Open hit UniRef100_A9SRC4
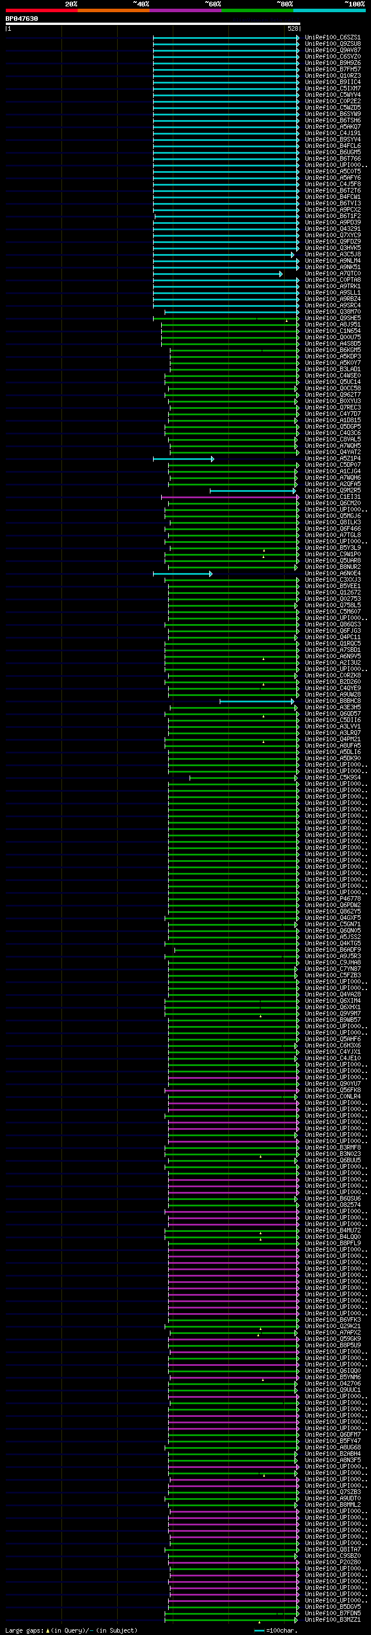 tap(332, 305)
